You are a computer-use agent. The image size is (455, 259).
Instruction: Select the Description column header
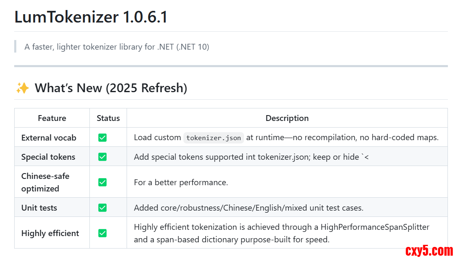pos(287,118)
